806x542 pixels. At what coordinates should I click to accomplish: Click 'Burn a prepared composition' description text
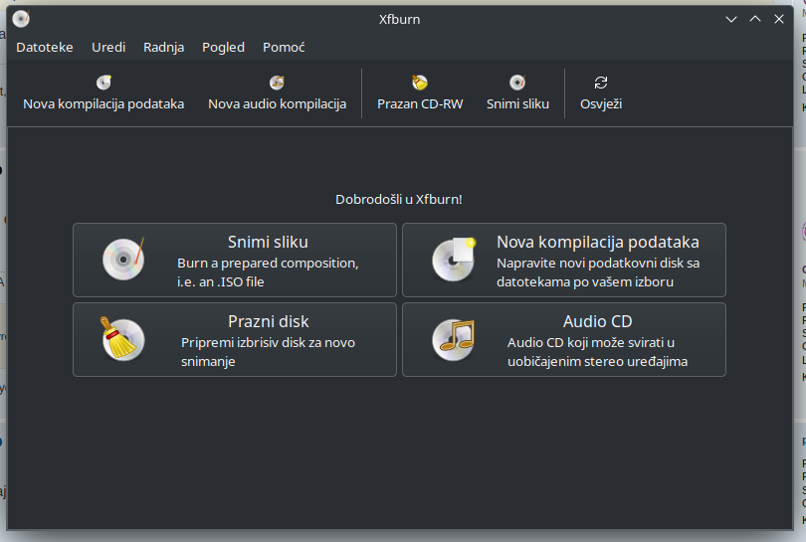268,272
